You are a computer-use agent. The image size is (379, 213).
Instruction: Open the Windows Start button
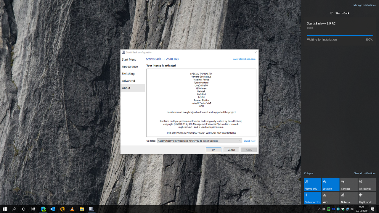coord(5,209)
